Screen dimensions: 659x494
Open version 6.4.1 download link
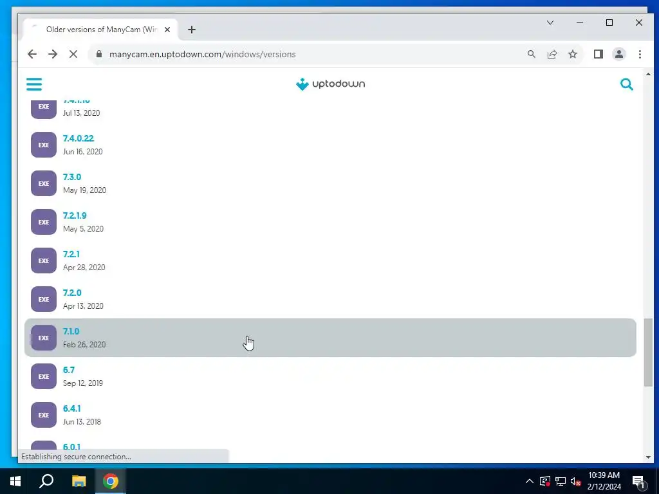(x=71, y=408)
